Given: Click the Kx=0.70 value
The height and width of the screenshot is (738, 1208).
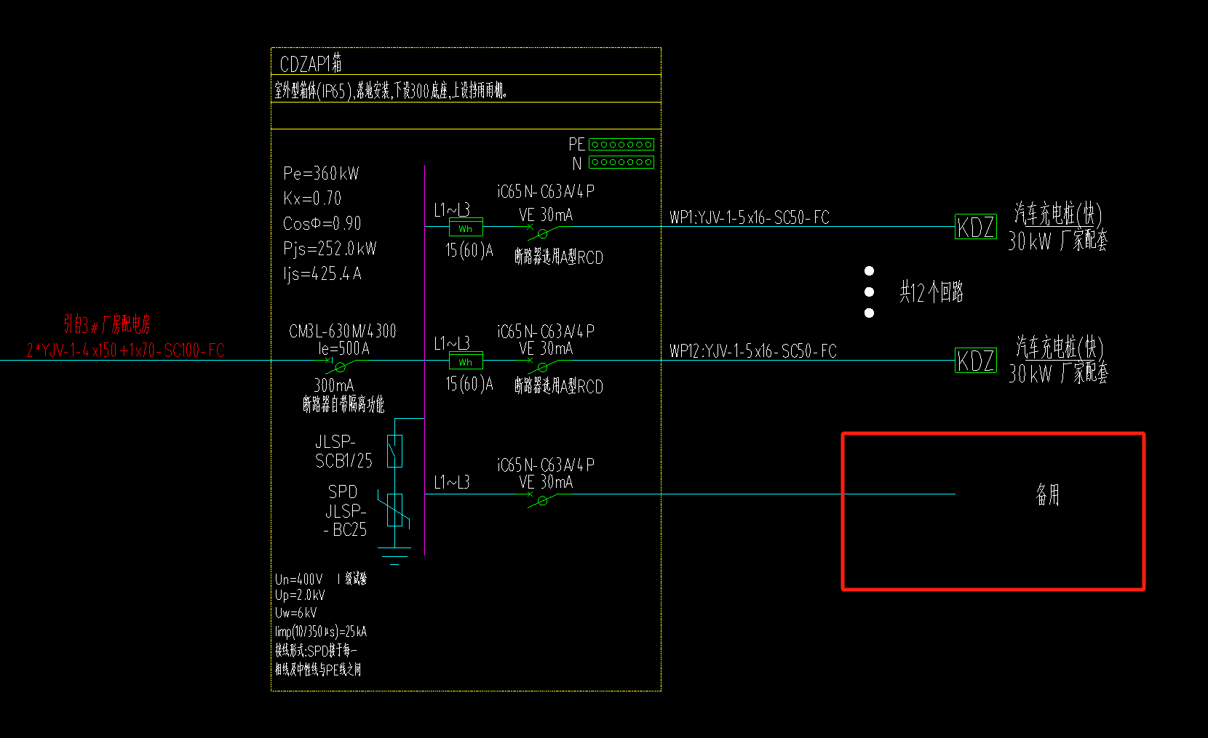Looking at the screenshot, I should [x=312, y=198].
